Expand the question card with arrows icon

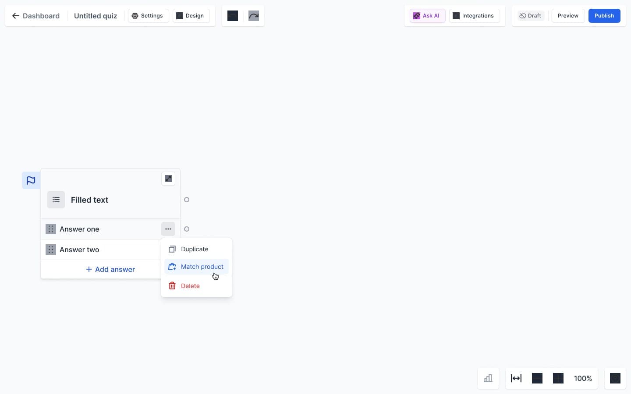coord(168,179)
